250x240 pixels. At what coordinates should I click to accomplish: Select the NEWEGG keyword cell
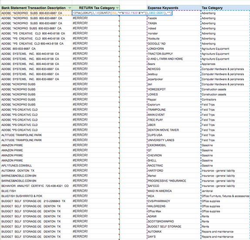tap(174, 69)
